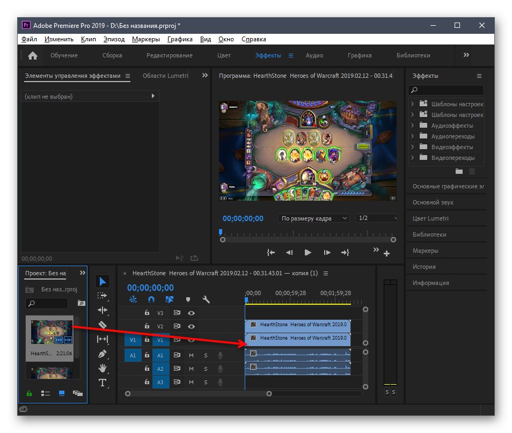Select the Track Select Forward tool

pos(103,296)
